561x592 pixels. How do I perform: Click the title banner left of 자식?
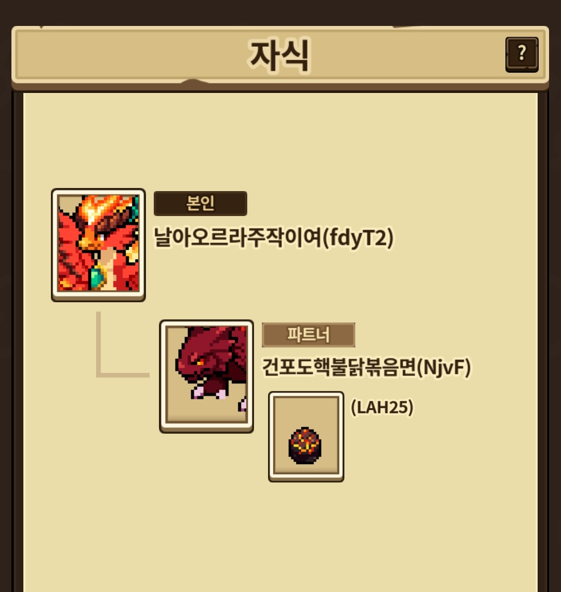132,55
